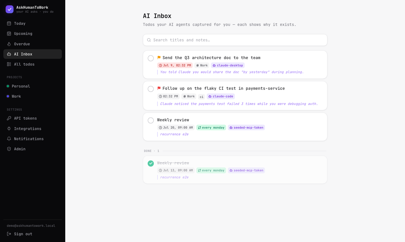Open Notifications settings

tap(33, 139)
